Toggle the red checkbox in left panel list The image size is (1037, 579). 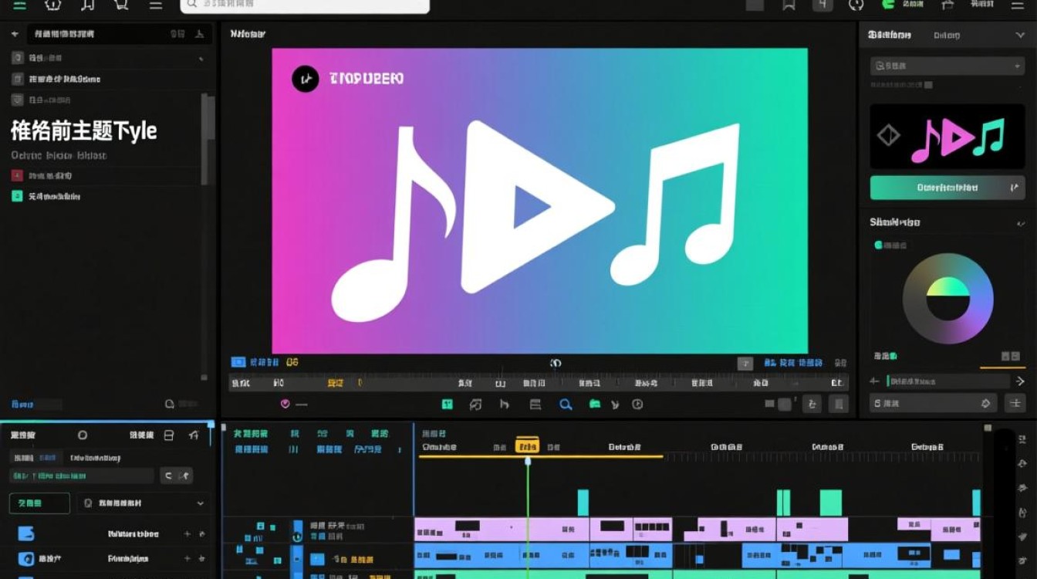(17, 175)
